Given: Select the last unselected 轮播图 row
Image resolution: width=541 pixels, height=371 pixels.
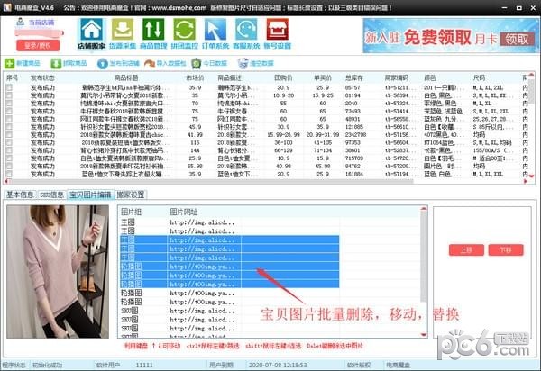Looking at the screenshot, I should pyautogui.click(x=230, y=302).
